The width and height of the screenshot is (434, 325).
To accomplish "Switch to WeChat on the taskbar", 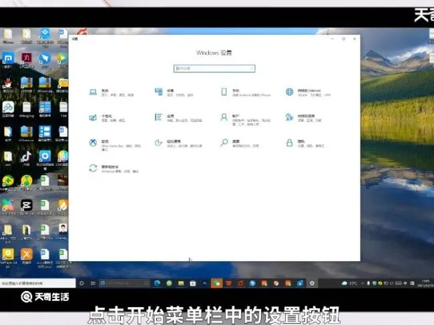I will click(216, 283).
